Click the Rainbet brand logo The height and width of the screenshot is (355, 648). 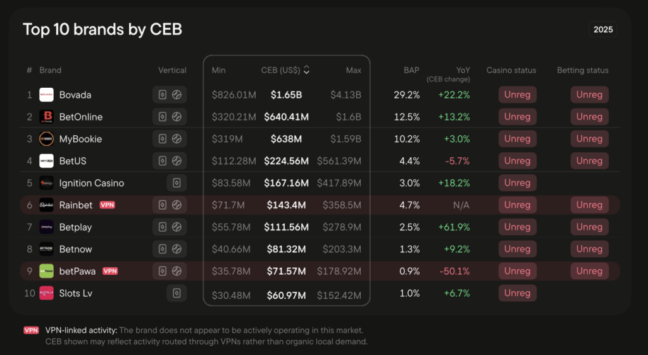pos(46,205)
